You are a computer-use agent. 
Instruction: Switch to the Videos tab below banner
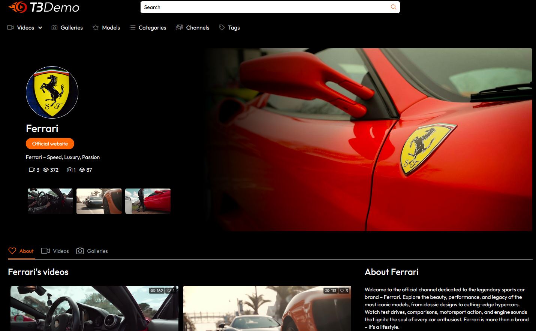point(55,251)
